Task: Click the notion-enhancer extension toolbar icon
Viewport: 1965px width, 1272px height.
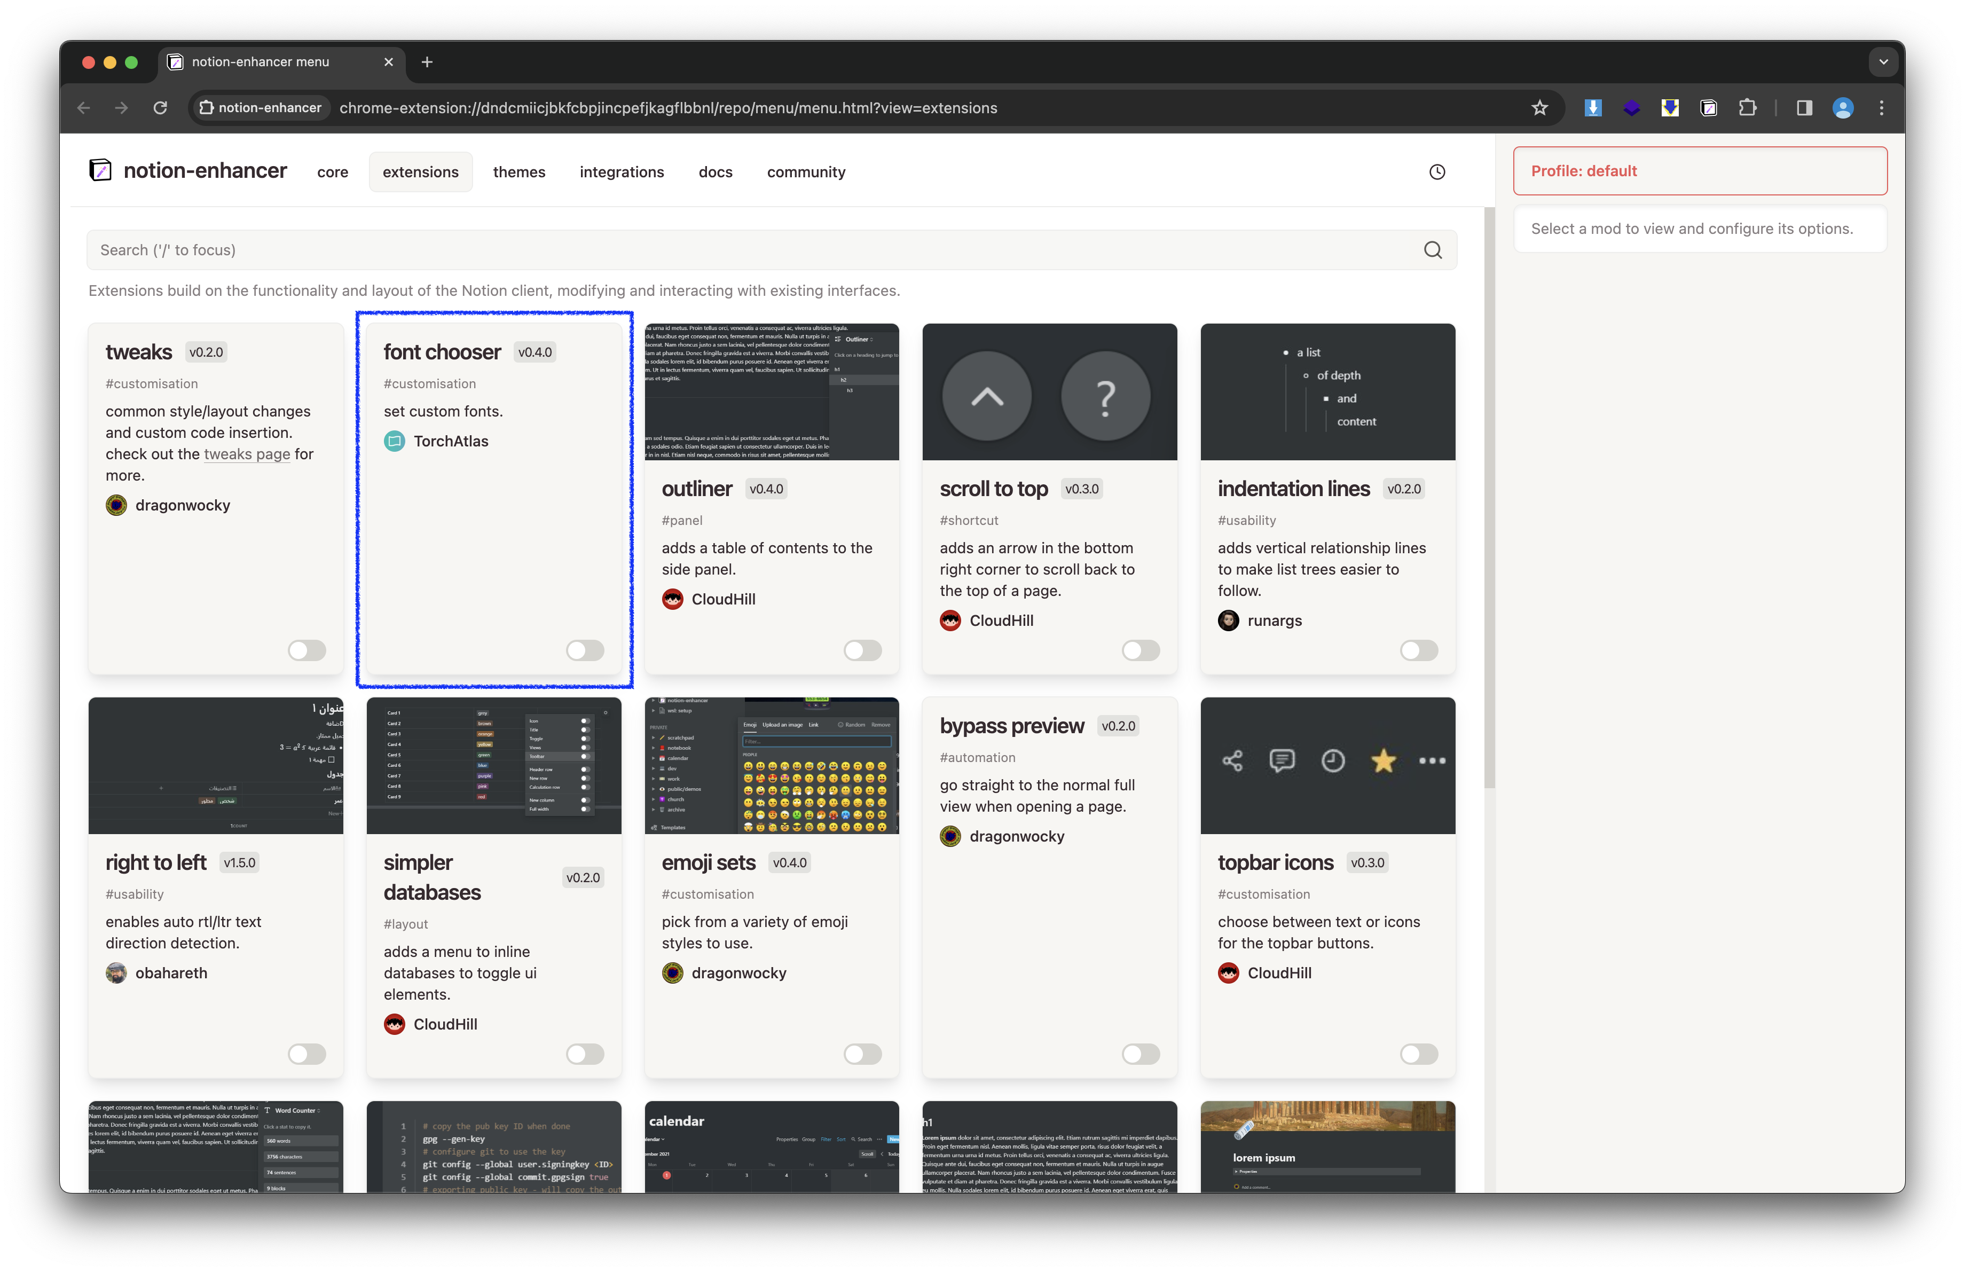Action: pyautogui.click(x=1708, y=108)
